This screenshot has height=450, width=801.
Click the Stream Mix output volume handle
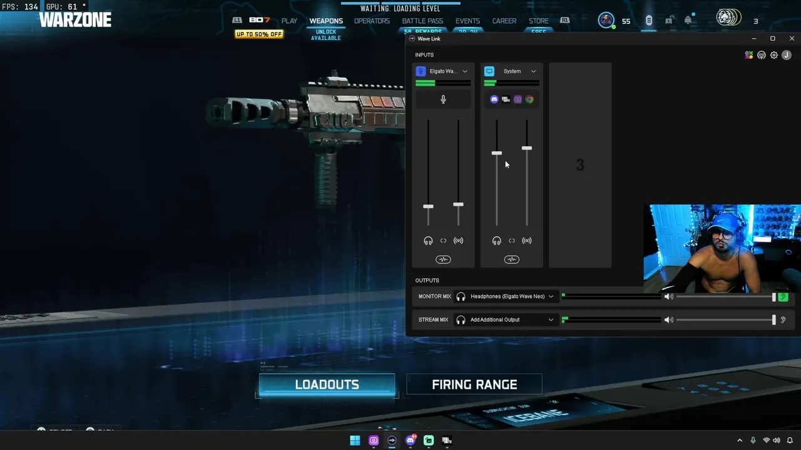pyautogui.click(x=774, y=319)
